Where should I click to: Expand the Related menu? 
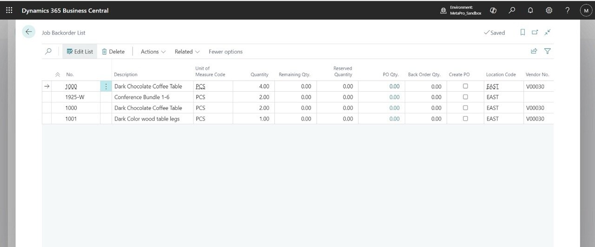point(187,52)
